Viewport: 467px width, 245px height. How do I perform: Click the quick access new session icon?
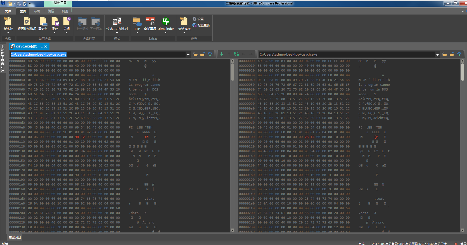coord(11,4)
